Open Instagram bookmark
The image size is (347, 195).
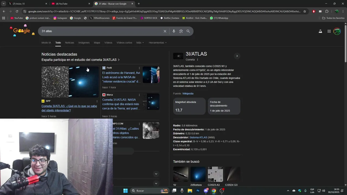click(x=60, y=18)
